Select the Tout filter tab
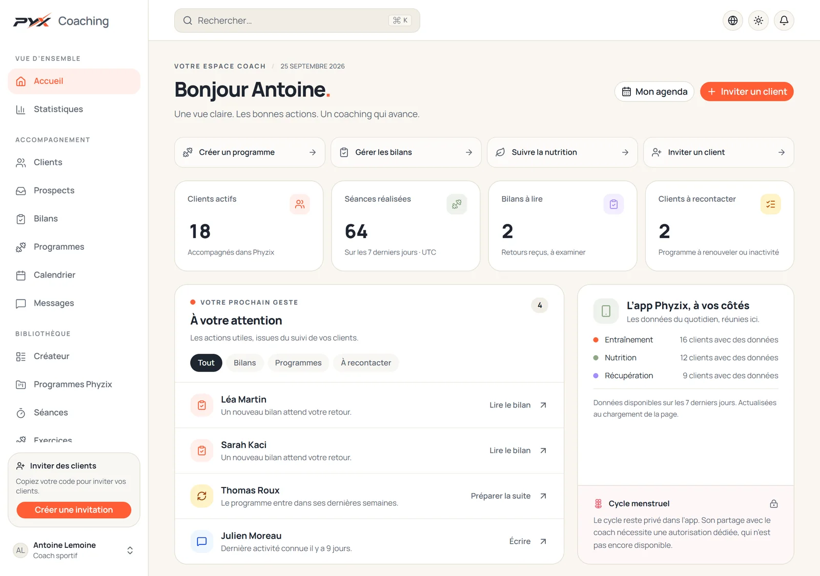The width and height of the screenshot is (820, 576). coord(206,362)
